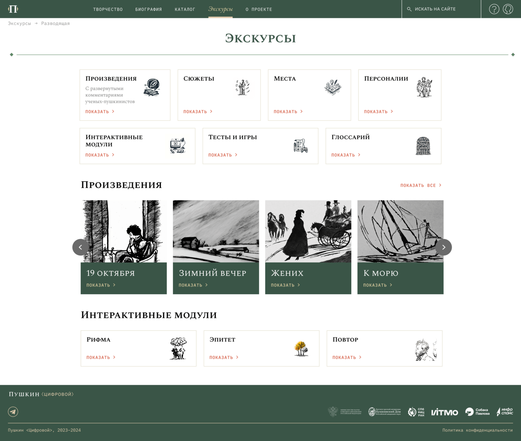Show next works with the right carousel arrow
The image size is (521, 441).
[x=444, y=247]
